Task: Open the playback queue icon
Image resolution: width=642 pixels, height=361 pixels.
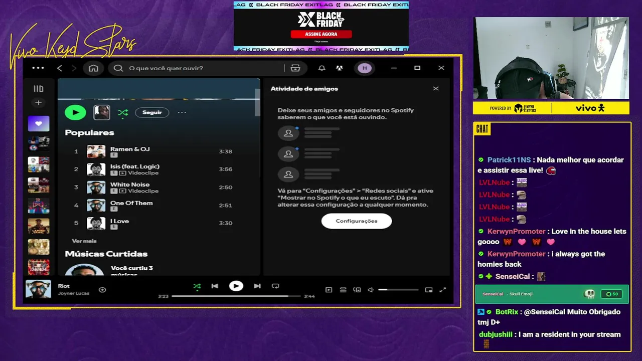Action: click(343, 290)
